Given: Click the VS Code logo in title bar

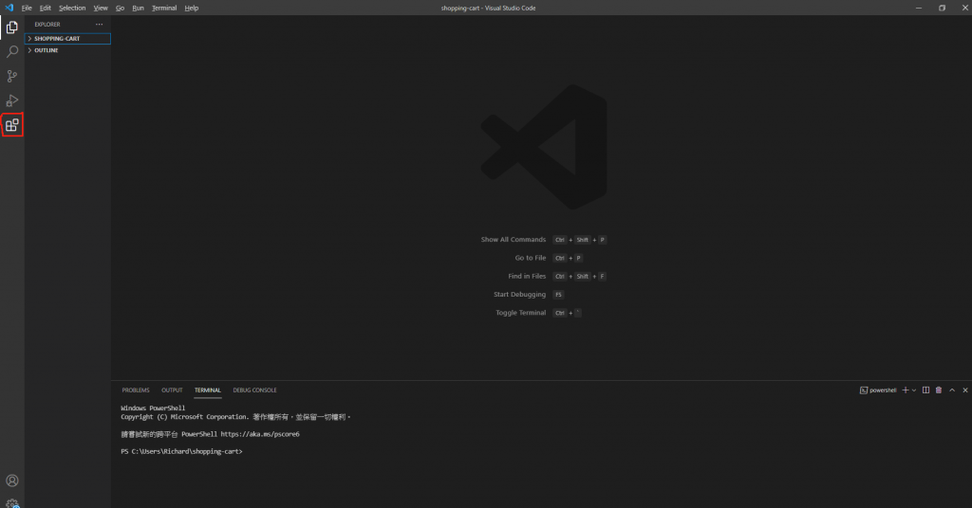Looking at the screenshot, I should (9, 8).
